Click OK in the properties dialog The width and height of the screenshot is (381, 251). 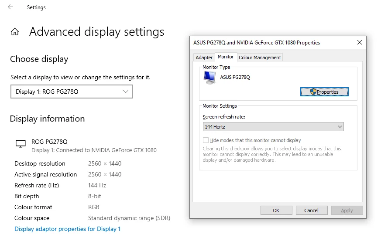pos(276,210)
